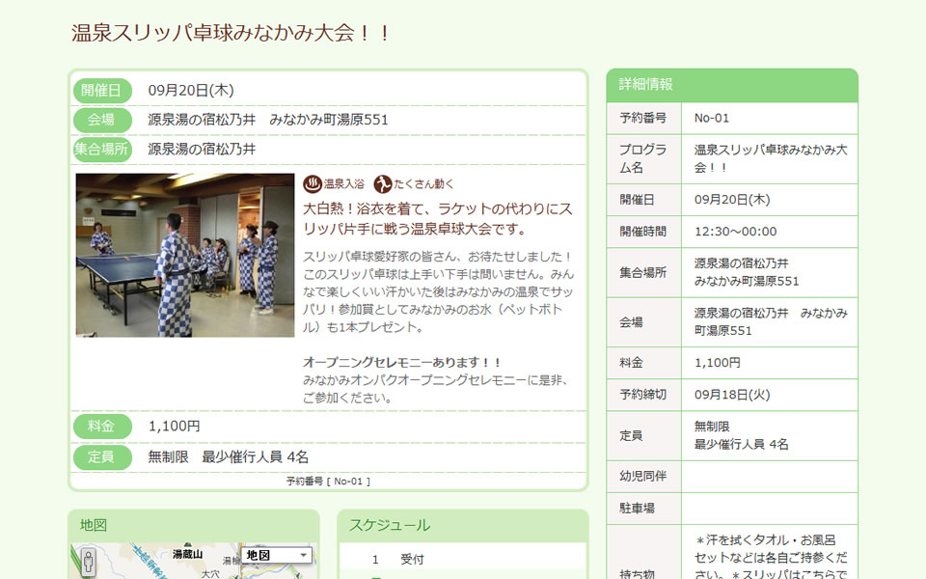Click the 会場 green label badge
The width and height of the screenshot is (926, 579).
(x=101, y=120)
